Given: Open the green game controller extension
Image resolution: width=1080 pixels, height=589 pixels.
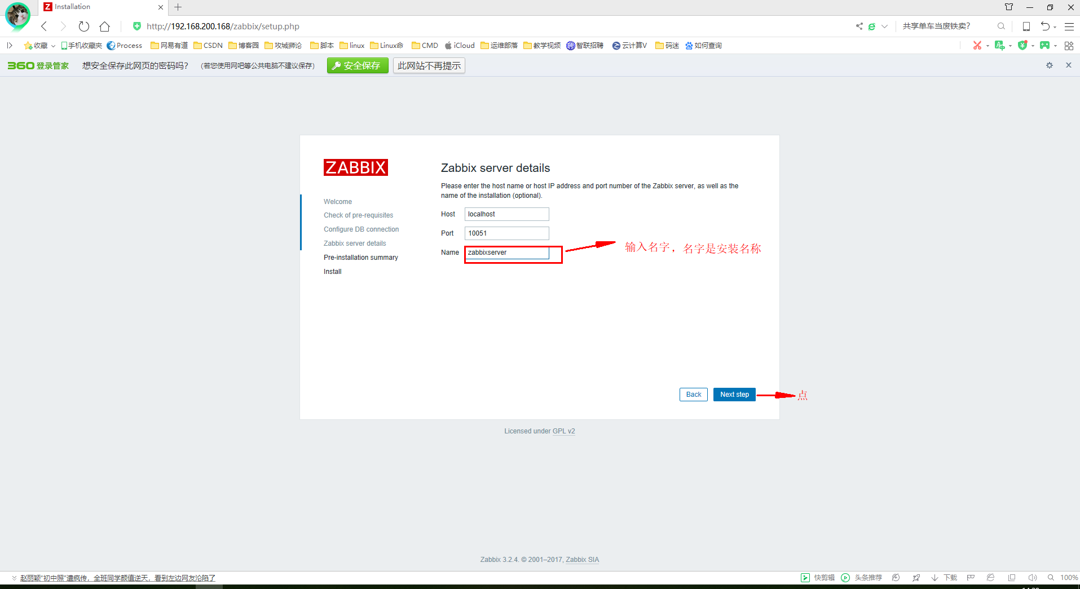Looking at the screenshot, I should pos(1045,45).
